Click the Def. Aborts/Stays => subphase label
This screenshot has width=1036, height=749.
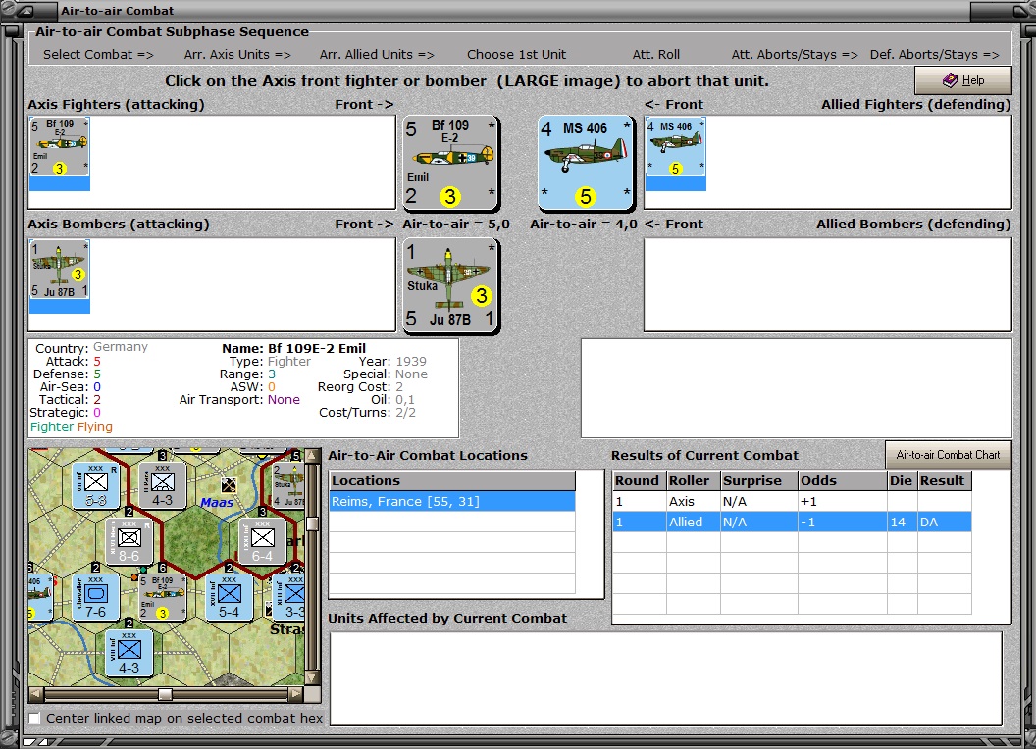[934, 55]
